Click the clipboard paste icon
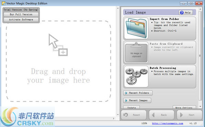 (x=136, y=52)
